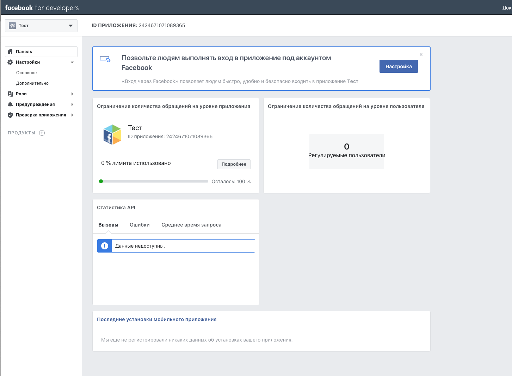The width and height of the screenshot is (512, 376).
Task: Switch to Среднее время запроса tab
Action: click(x=191, y=225)
